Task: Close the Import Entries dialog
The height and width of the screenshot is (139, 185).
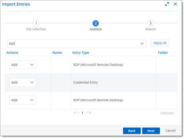Action: 175,4
